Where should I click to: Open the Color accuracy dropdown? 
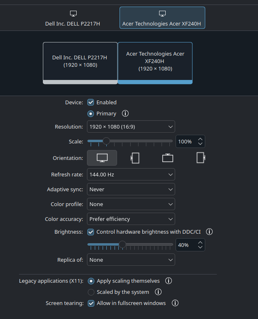(x=131, y=219)
